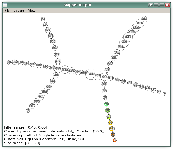
Task: Click the node labeled 642
Action: pos(140,23)
